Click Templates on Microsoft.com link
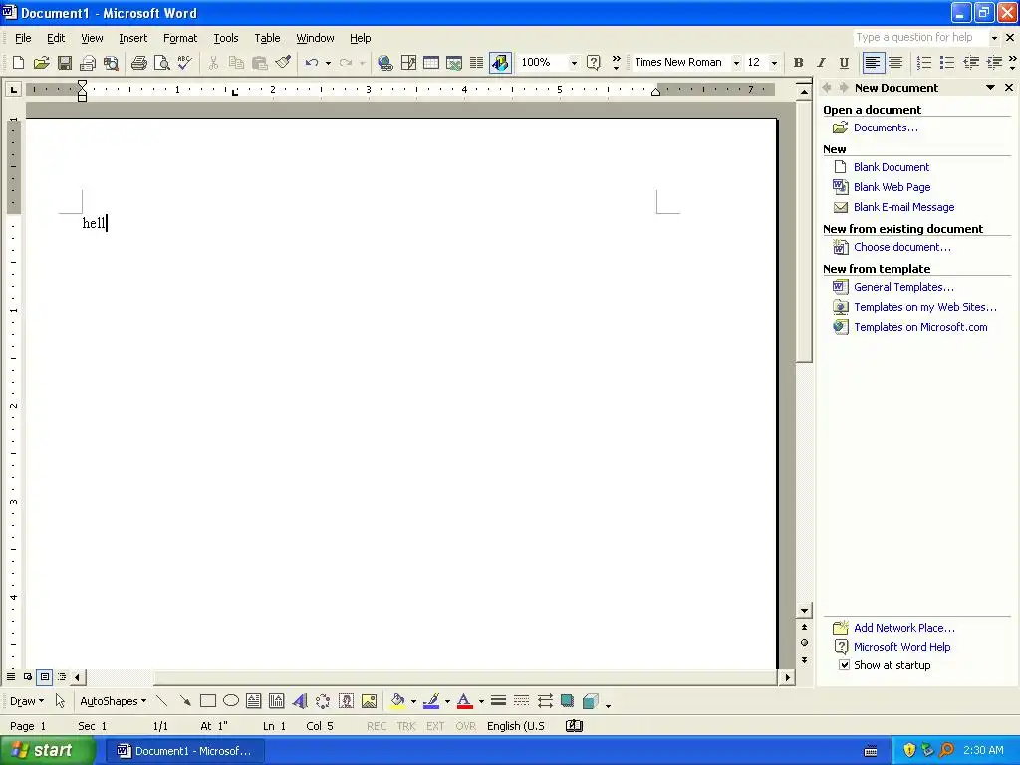 tap(920, 327)
